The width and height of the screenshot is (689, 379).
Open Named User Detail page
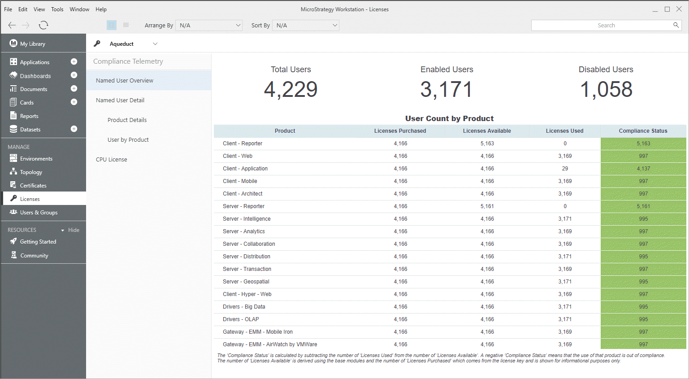pyautogui.click(x=120, y=100)
